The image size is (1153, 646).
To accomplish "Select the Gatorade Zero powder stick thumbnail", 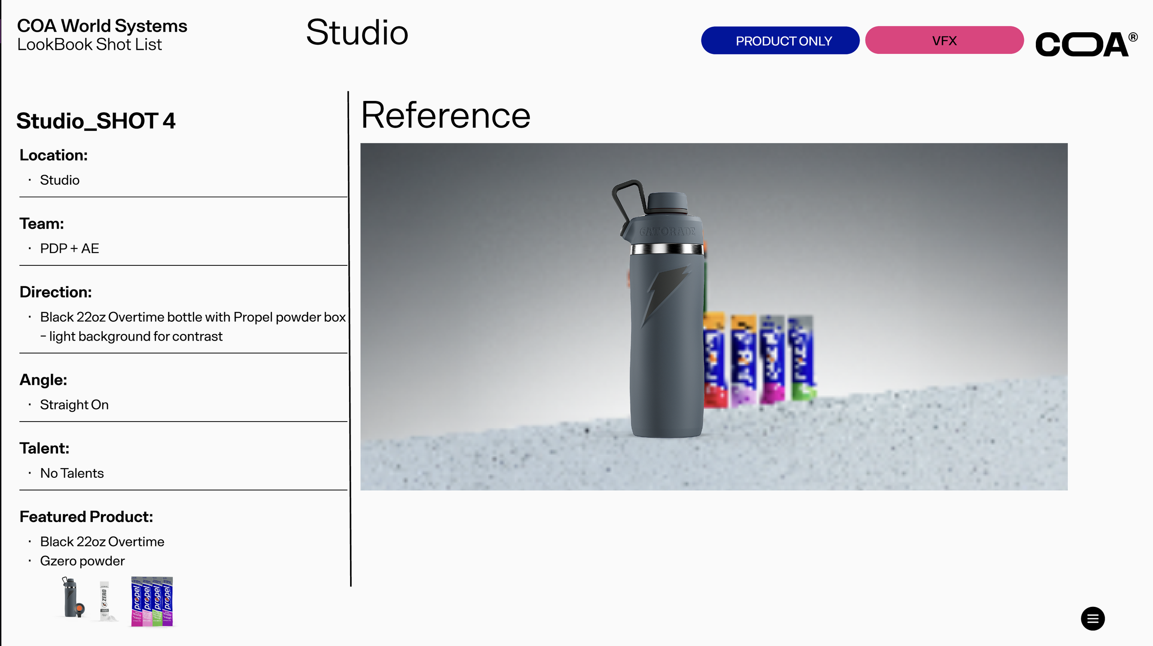I will tap(105, 601).
